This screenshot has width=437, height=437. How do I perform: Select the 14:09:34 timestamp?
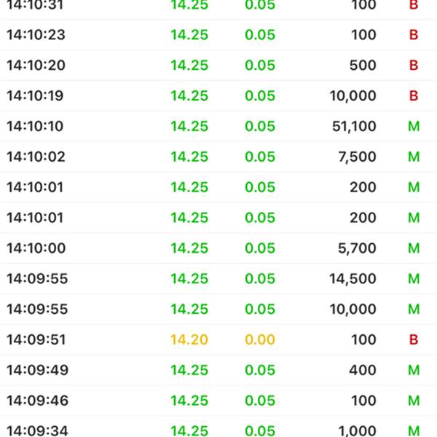[36, 431]
